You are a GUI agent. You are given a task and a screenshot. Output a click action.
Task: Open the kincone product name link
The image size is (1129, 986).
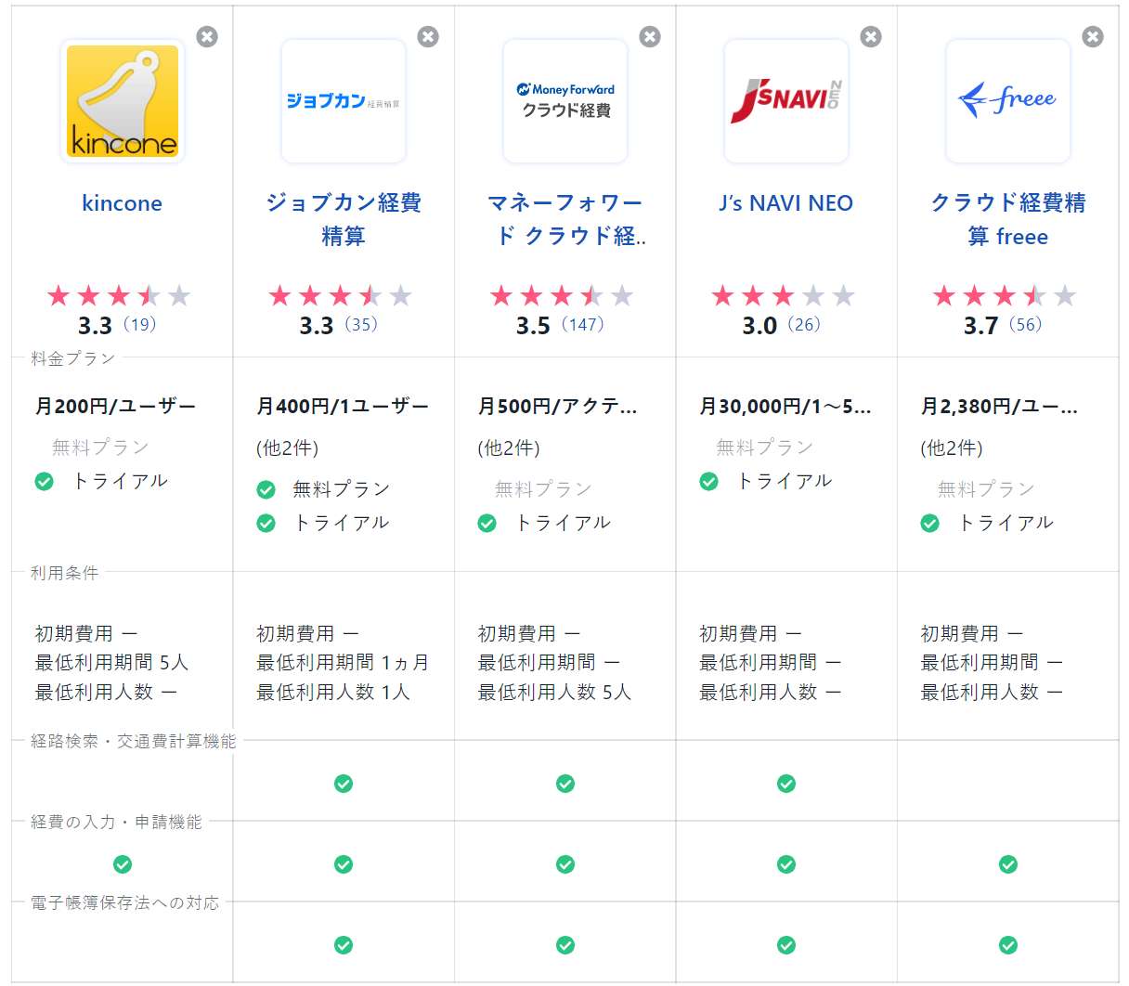tap(122, 203)
